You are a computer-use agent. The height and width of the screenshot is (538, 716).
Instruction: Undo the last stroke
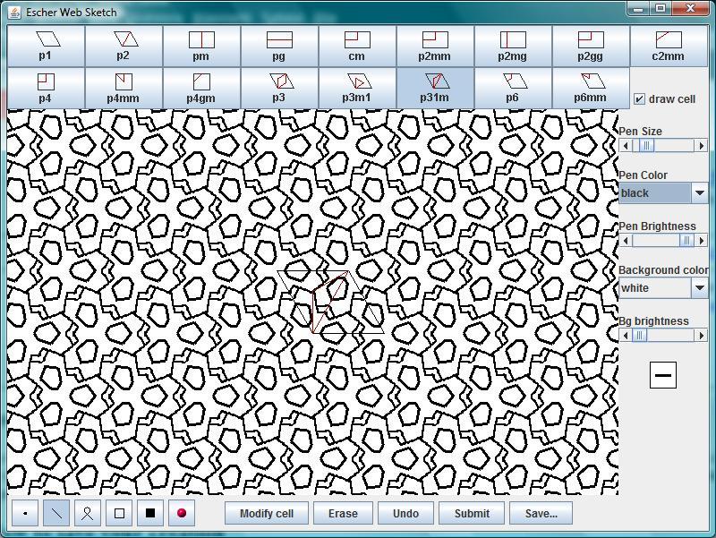tap(405, 513)
